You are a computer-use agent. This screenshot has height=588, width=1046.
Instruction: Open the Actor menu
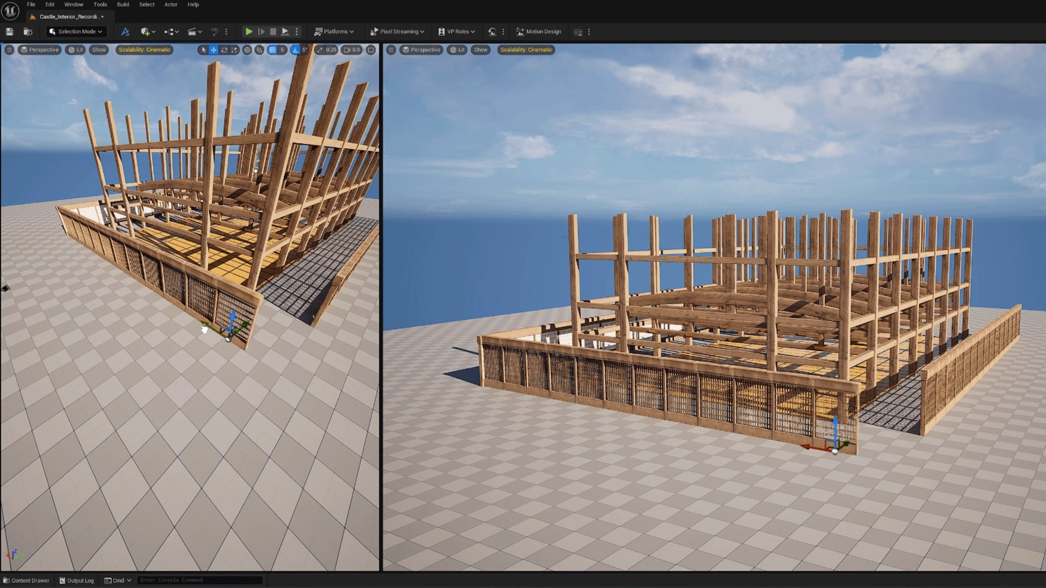pyautogui.click(x=171, y=4)
